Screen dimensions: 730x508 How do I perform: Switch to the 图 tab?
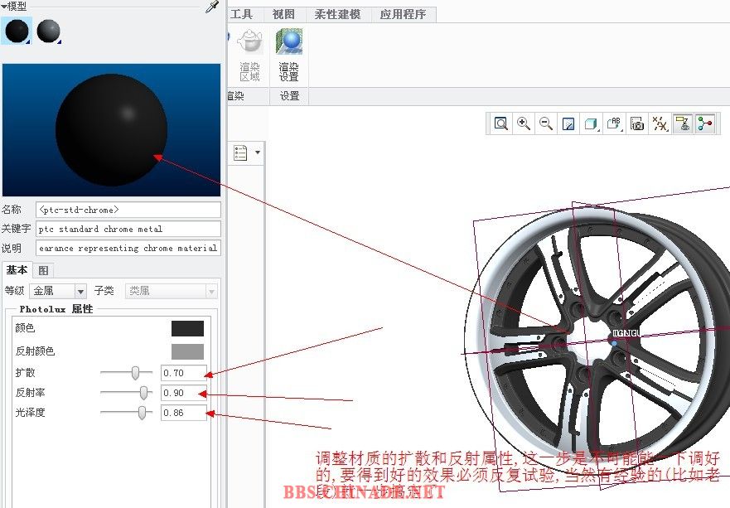coord(43,270)
